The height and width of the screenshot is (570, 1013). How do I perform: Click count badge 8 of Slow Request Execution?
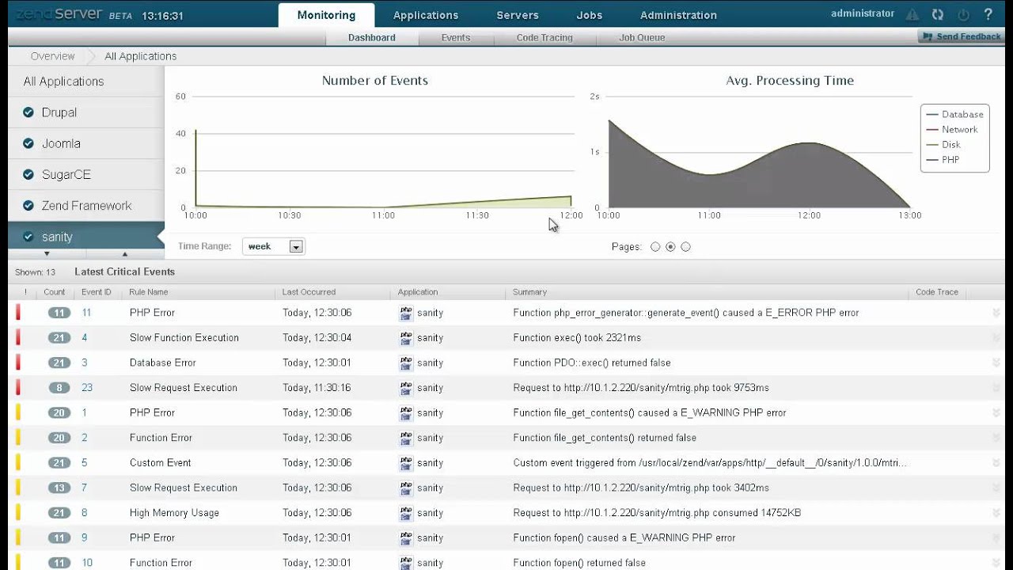[x=59, y=388]
